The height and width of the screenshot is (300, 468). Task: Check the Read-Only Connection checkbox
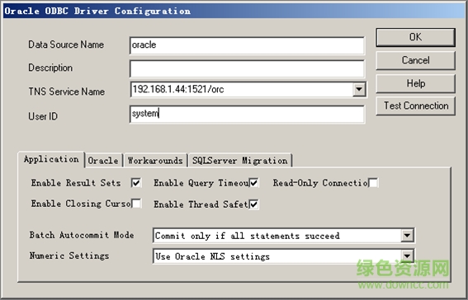[x=373, y=183]
